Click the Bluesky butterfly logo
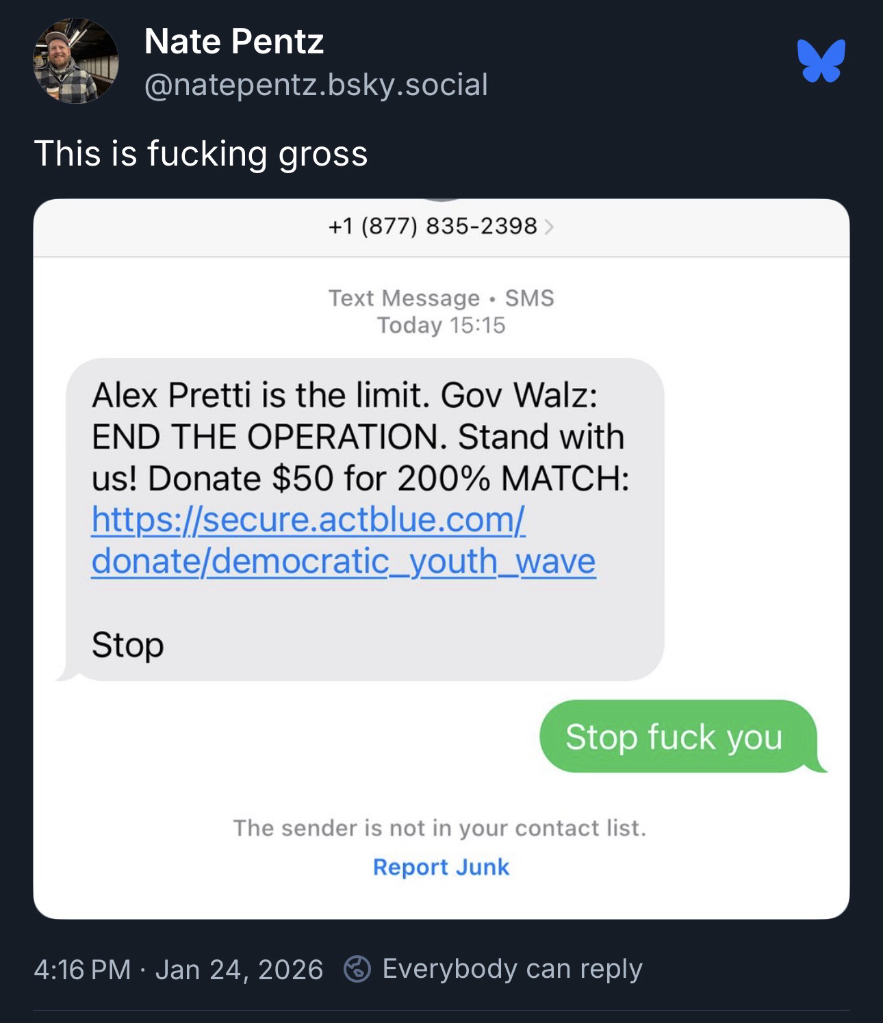This screenshot has width=883, height=1023. coord(821,60)
